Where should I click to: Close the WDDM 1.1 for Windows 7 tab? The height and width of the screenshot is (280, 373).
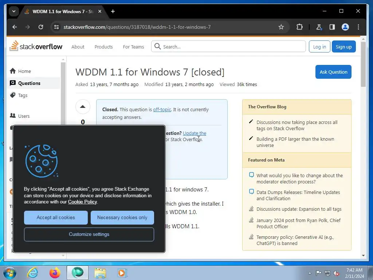click(x=100, y=11)
